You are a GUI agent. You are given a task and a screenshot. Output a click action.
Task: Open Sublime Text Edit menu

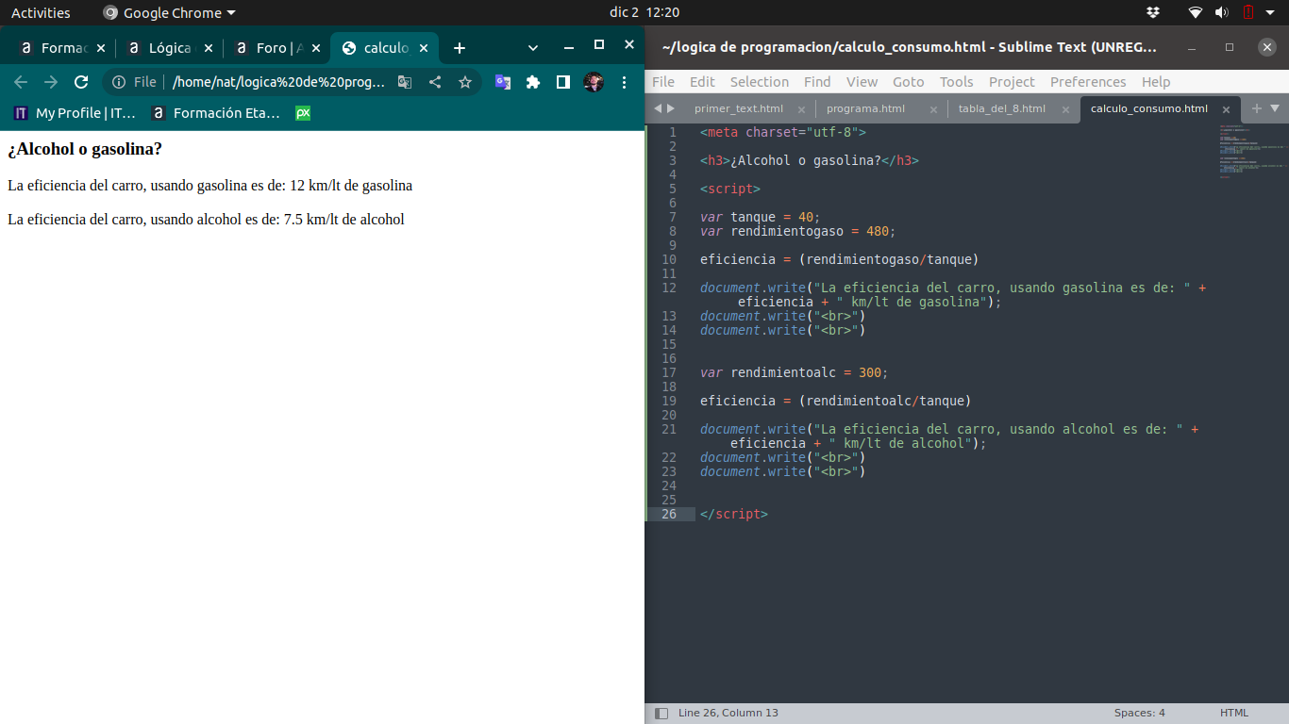coord(702,82)
